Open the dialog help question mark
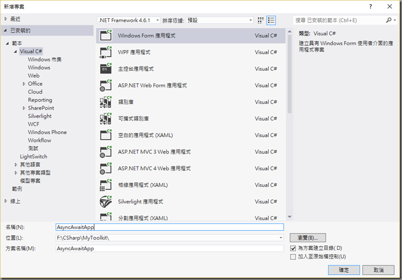 coord(370,7)
